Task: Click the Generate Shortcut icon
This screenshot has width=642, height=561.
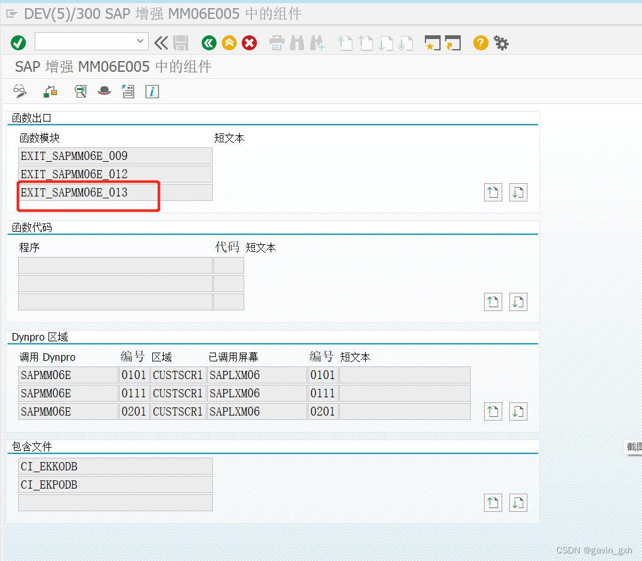Action: coord(453,43)
